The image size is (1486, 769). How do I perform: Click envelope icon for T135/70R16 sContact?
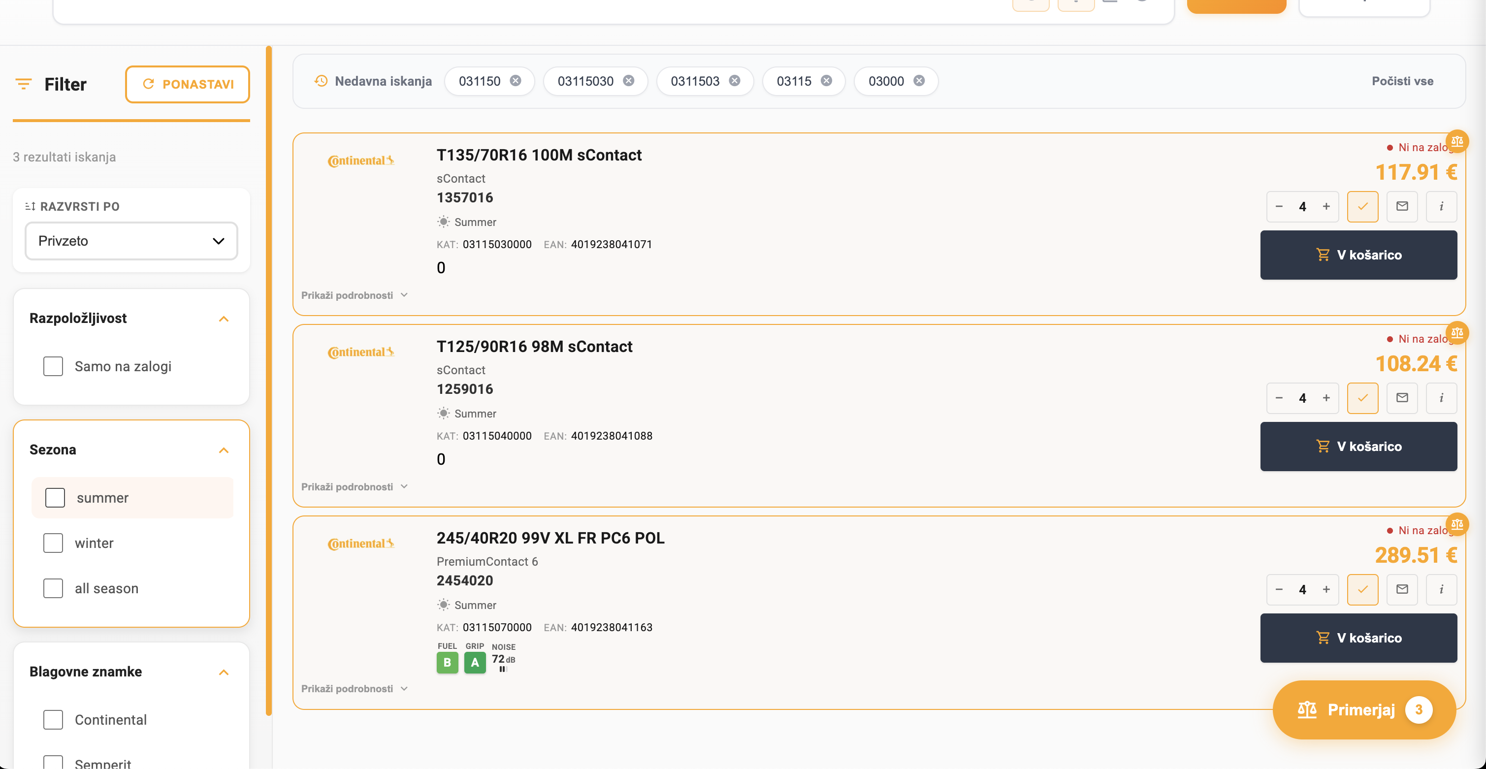[x=1402, y=207]
